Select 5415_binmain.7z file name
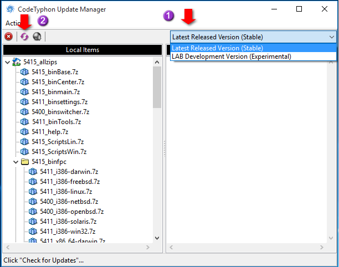The image size is (339, 267). (56, 92)
